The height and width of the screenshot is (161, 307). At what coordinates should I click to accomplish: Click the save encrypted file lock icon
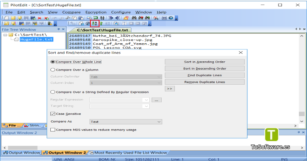21,23
